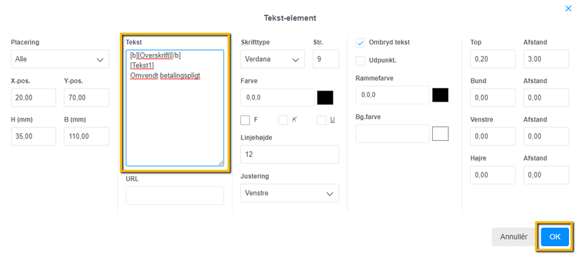Check the underline U checkbox
The image size is (578, 261).
[322, 120]
